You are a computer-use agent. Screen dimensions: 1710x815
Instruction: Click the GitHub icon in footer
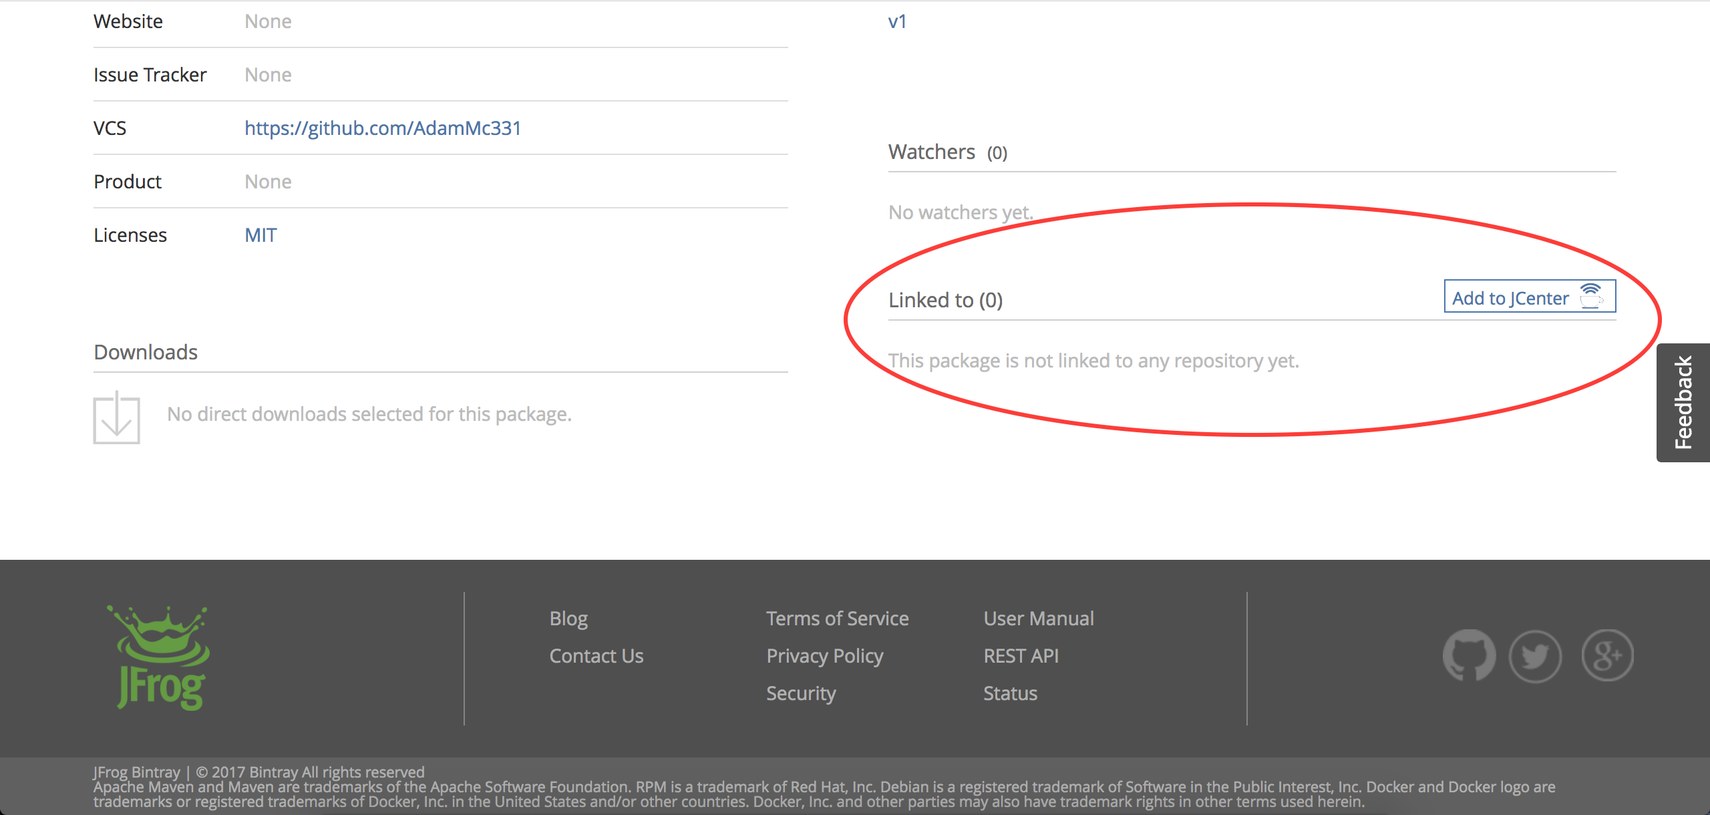pos(1469,655)
